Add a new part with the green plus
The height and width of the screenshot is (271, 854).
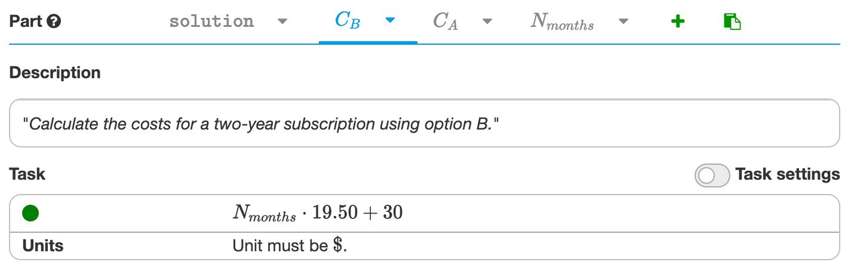click(677, 22)
